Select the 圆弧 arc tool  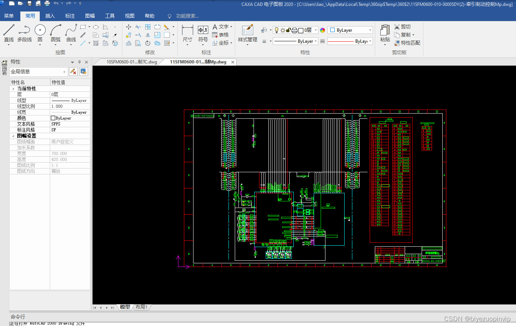56,33
